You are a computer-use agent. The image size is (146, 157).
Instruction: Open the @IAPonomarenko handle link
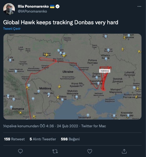[x=32, y=11]
